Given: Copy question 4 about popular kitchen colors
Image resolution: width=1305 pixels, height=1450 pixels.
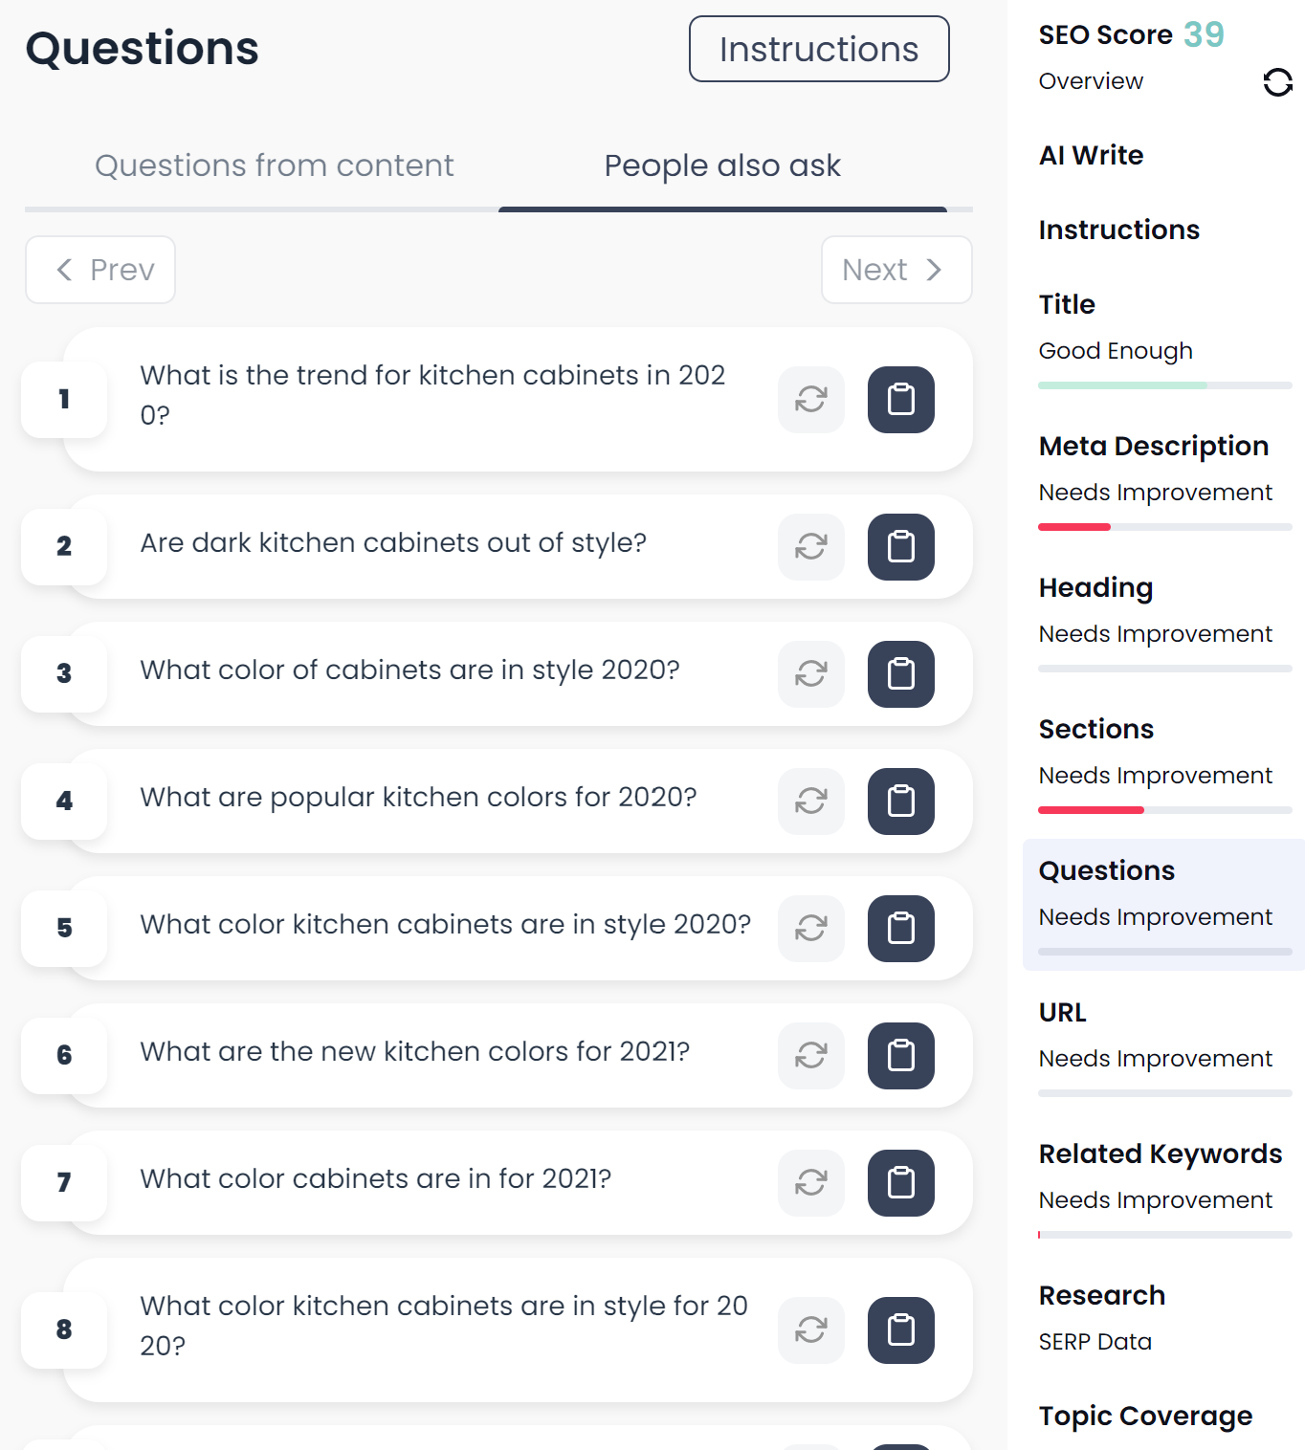Looking at the screenshot, I should coord(900,802).
